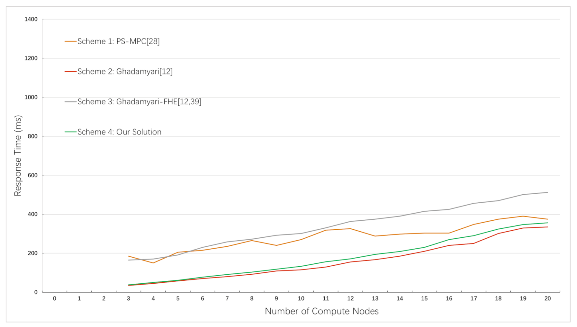
Task: Click the x-axis tick label 10
Action: pyautogui.click(x=301, y=298)
